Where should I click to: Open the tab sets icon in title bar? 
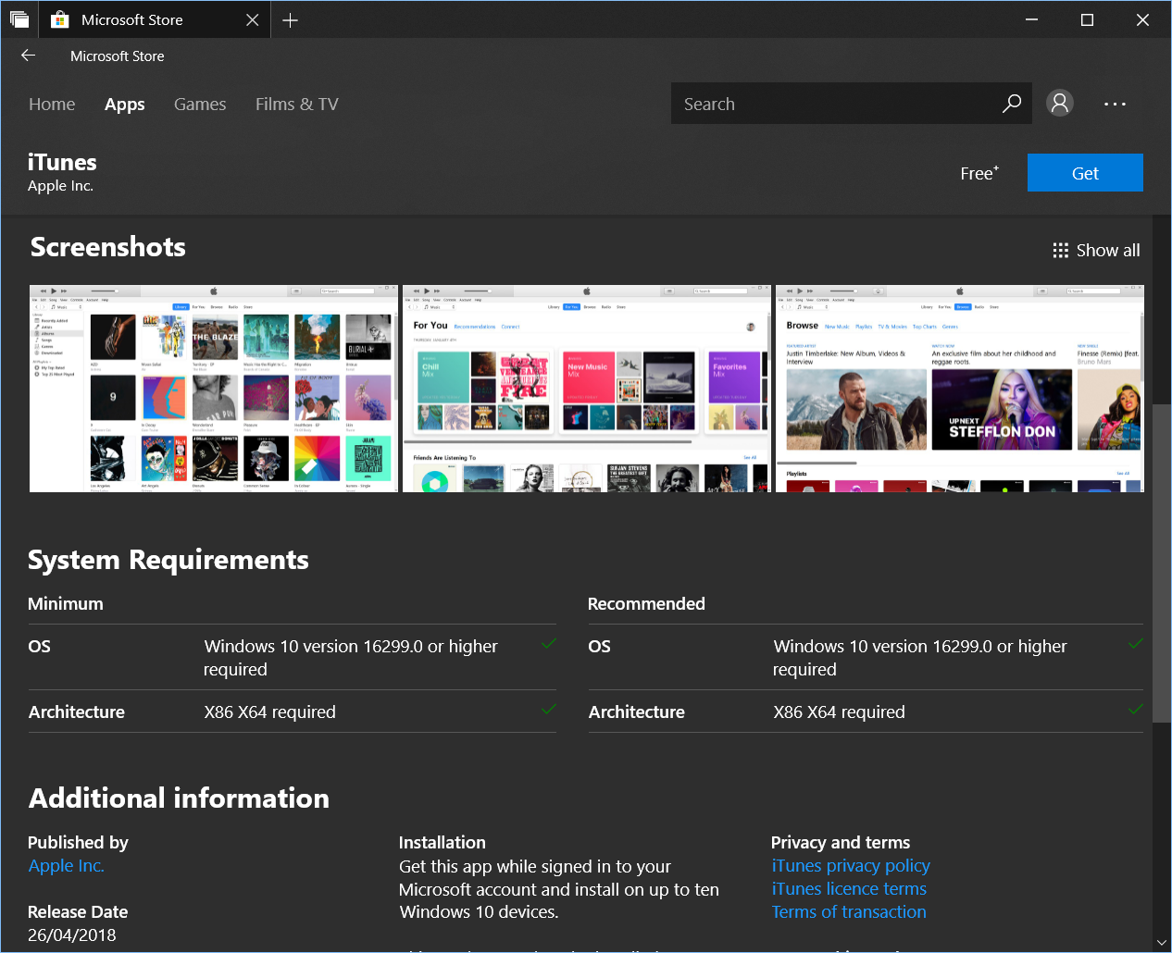(x=19, y=19)
